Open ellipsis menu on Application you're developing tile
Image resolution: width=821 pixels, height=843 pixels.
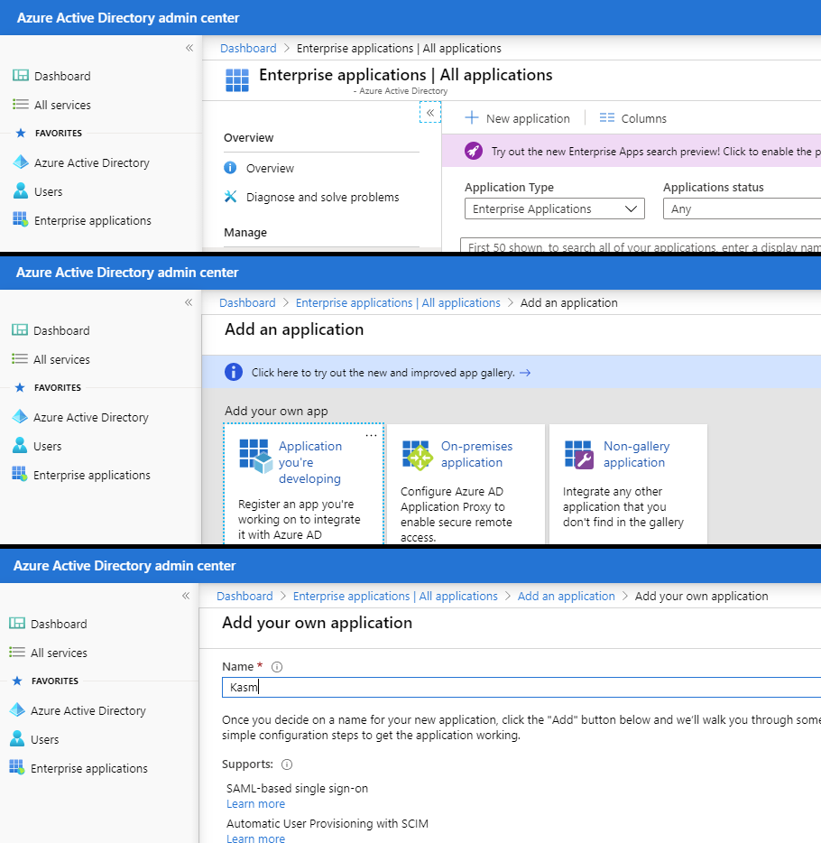point(371,435)
